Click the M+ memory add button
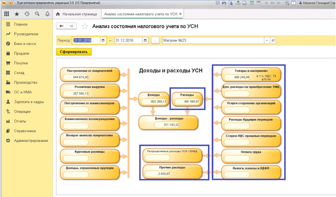336x197 pixels. pos(272,3)
